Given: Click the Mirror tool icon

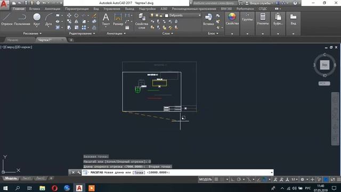Looking at the screenshot, I should pos(76,21).
